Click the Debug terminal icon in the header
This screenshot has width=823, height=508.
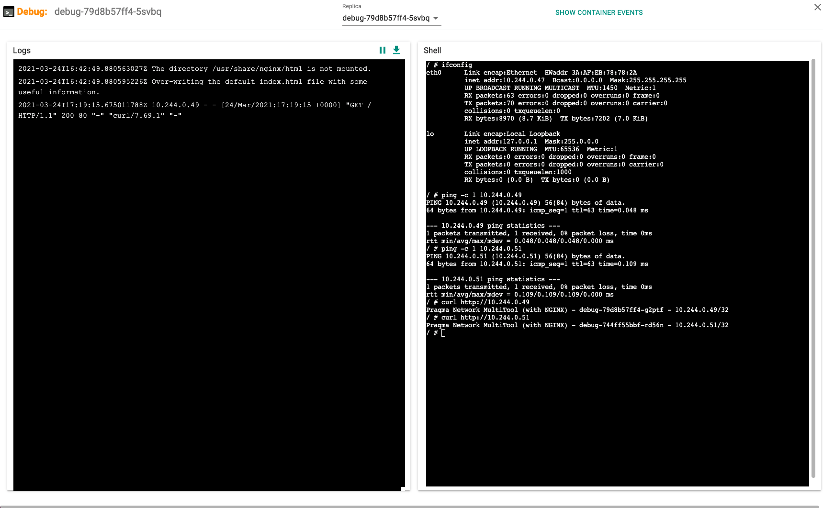coord(9,11)
